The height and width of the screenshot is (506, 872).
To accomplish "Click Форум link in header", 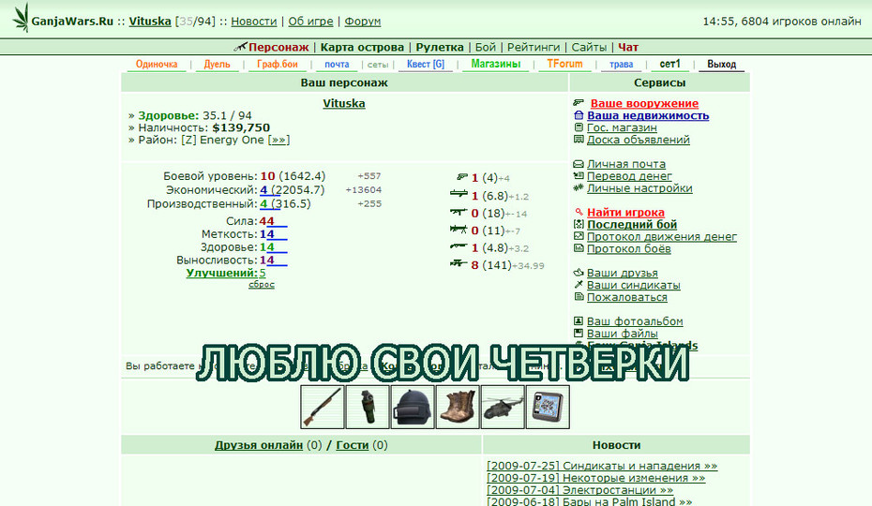I will [x=363, y=22].
